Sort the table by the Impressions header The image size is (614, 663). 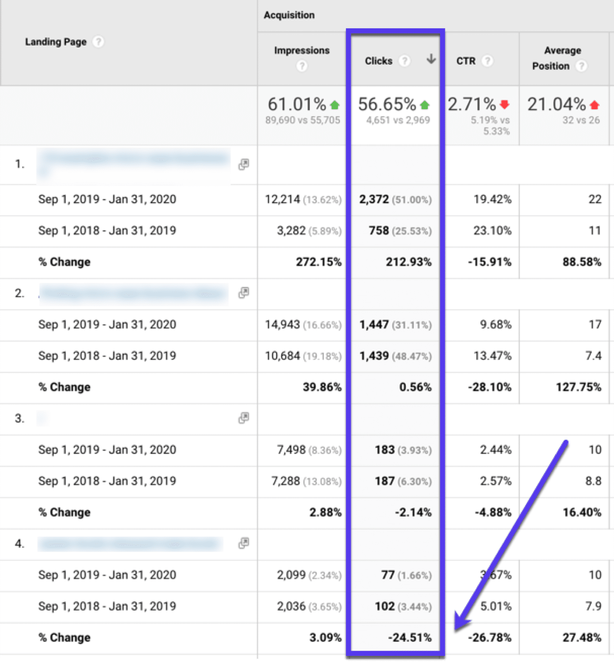(301, 50)
